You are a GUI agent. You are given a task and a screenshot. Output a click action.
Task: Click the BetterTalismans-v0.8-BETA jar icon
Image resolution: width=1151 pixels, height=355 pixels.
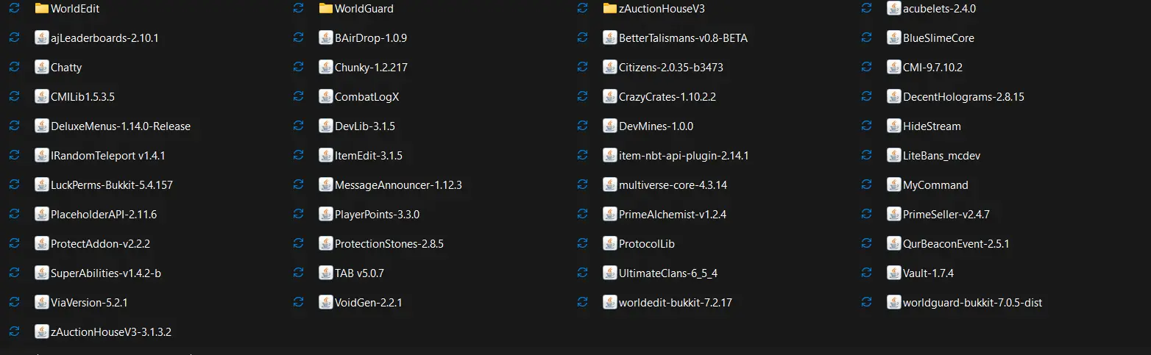point(609,37)
